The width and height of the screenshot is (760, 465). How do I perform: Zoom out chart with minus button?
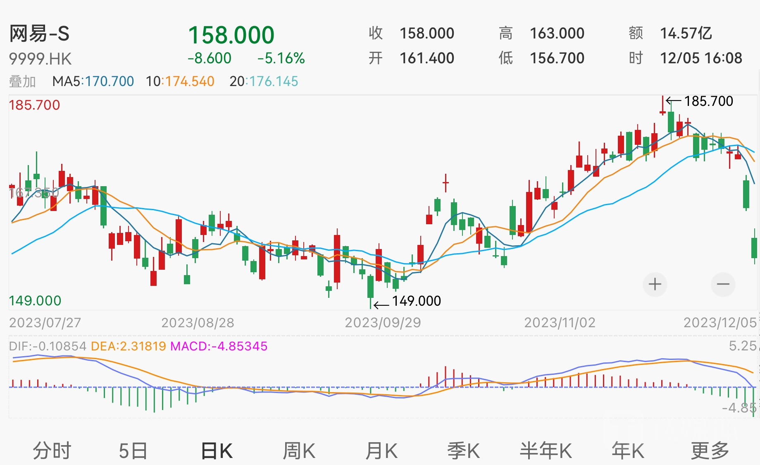click(723, 285)
